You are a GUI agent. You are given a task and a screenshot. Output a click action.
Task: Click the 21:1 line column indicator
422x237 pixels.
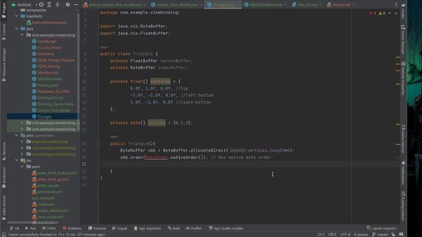pyautogui.click(x=320, y=234)
